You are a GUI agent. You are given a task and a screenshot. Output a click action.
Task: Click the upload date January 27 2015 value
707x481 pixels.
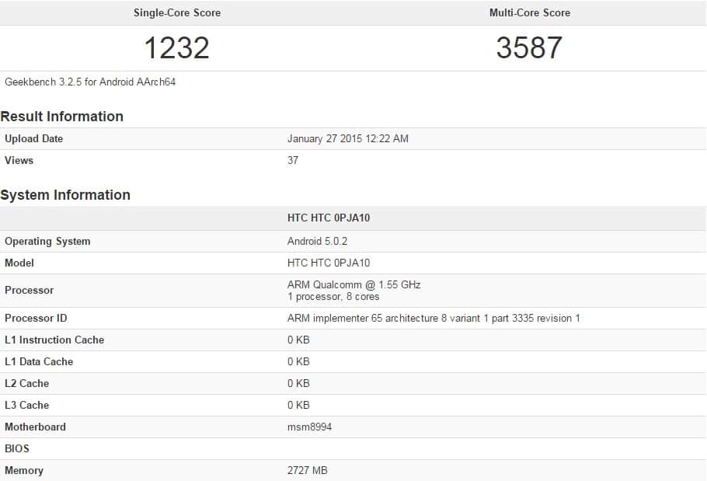point(347,138)
